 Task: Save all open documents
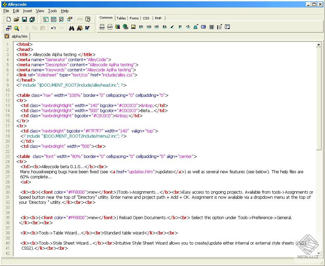pos(32,19)
